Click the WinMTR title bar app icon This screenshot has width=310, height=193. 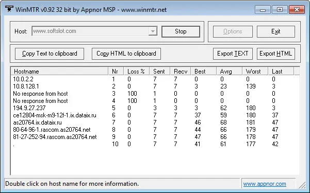[9, 9]
